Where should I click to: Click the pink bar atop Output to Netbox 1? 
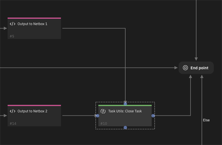34,18
